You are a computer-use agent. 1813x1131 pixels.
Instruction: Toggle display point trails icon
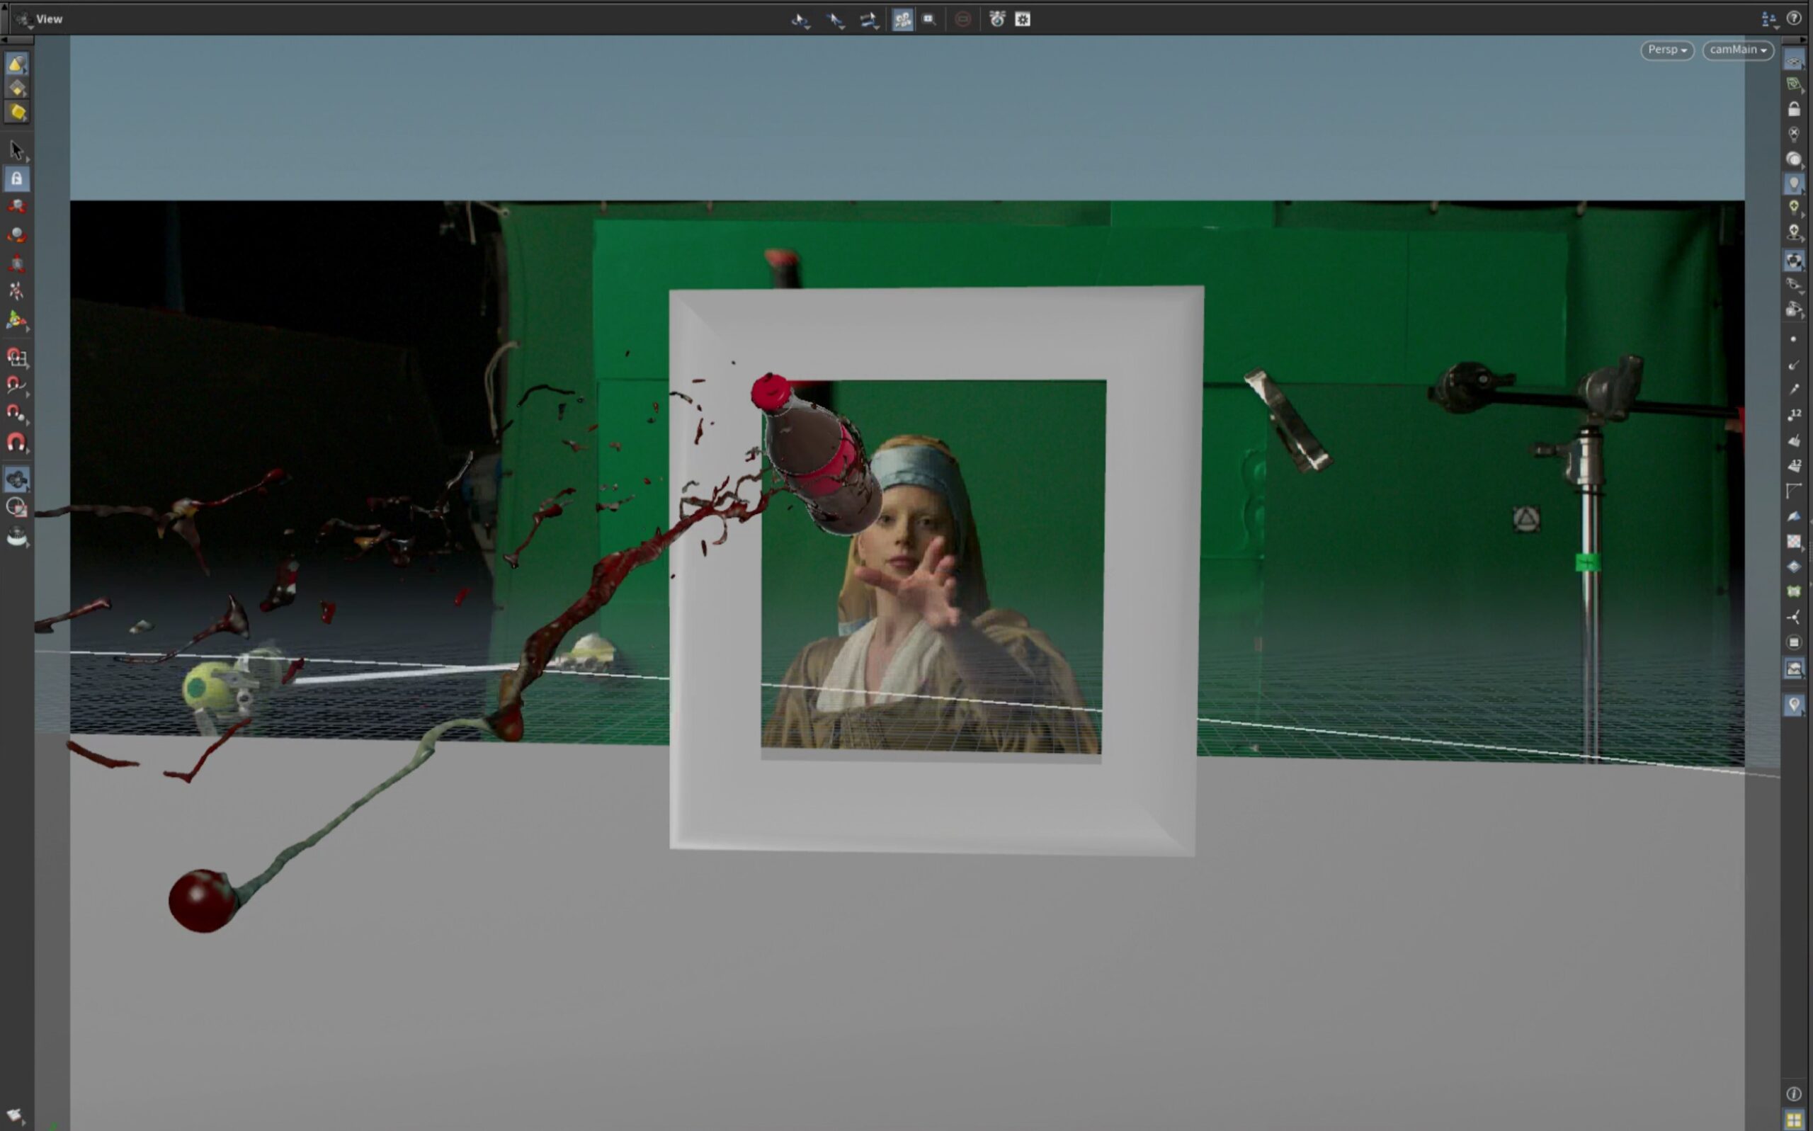pyautogui.click(x=1794, y=390)
